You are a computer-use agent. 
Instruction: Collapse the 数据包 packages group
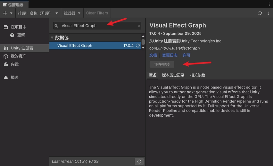coord(52,37)
